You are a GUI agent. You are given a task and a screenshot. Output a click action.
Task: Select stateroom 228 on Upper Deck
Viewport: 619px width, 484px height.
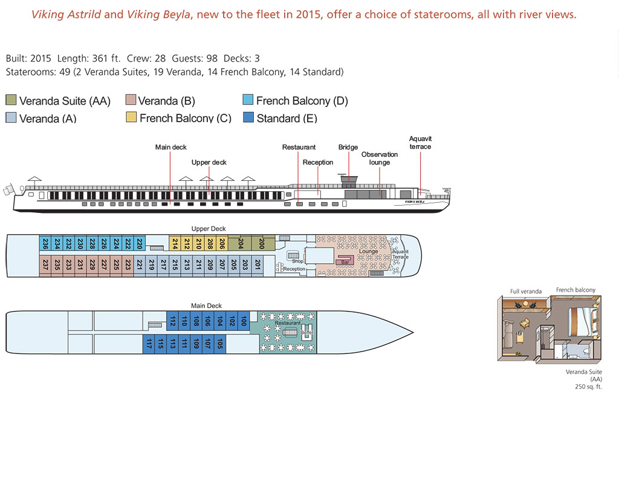click(x=92, y=243)
